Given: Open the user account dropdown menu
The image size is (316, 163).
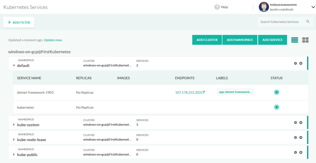Looking at the screenshot, I should click(x=313, y=7).
